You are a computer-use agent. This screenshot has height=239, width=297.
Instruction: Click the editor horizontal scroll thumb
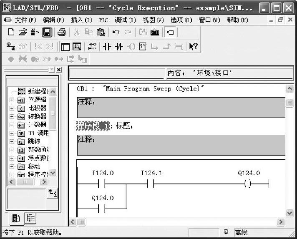click(x=82, y=222)
